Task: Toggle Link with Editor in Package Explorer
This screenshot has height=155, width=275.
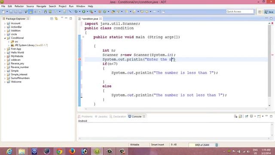Action: click(x=56, y=19)
